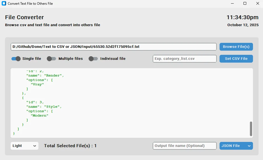
Task: Enable the Indivisual file switch
Action: click(93, 59)
